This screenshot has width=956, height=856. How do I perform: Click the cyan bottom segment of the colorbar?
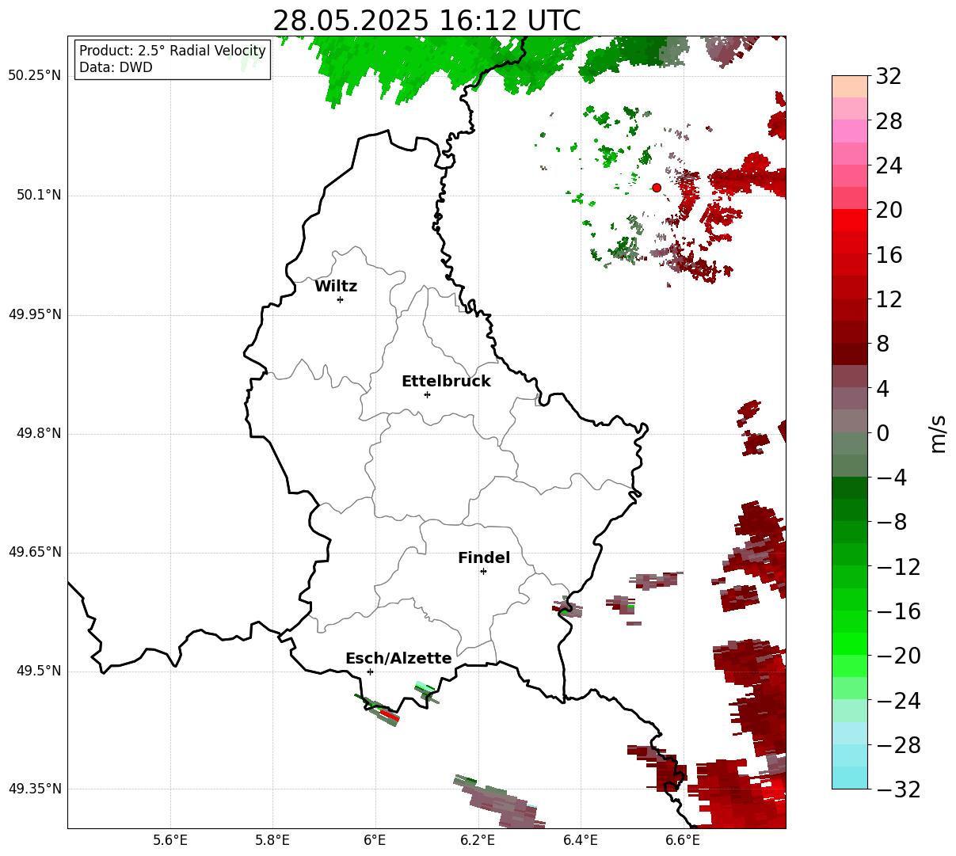(x=850, y=778)
